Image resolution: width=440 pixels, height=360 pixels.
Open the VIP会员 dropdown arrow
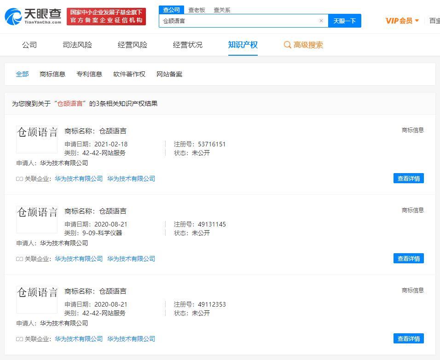click(x=417, y=20)
